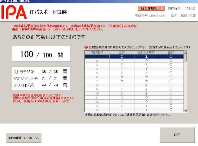
Task: Click the 氏名 試験 太郎 text
Action: [x=183, y=16]
